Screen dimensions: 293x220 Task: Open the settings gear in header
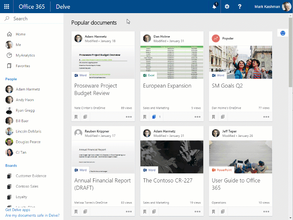[x=227, y=7]
